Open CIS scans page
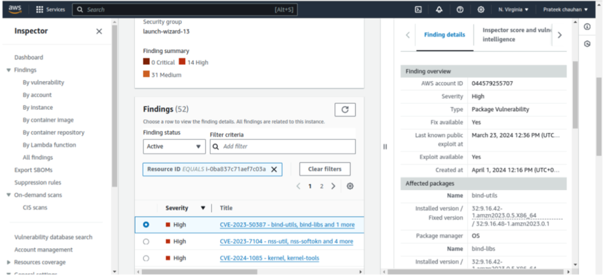This screenshot has width=603, height=277. click(35, 208)
